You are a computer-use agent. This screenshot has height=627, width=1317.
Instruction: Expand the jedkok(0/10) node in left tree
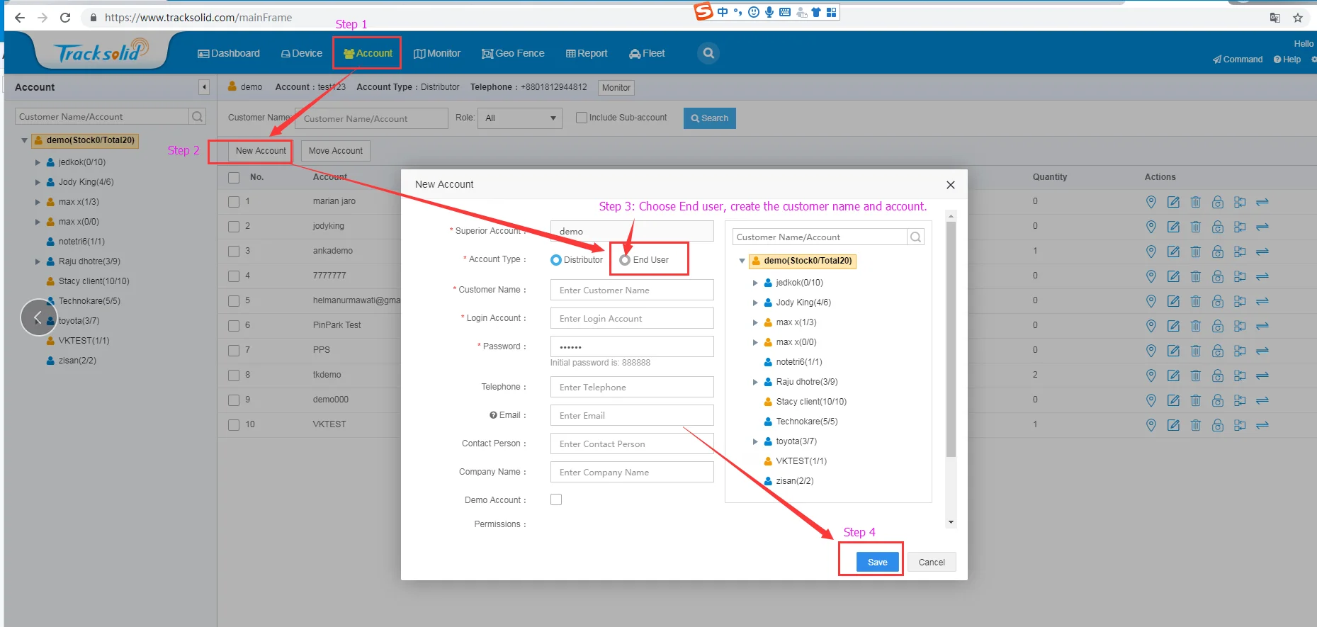(x=38, y=162)
